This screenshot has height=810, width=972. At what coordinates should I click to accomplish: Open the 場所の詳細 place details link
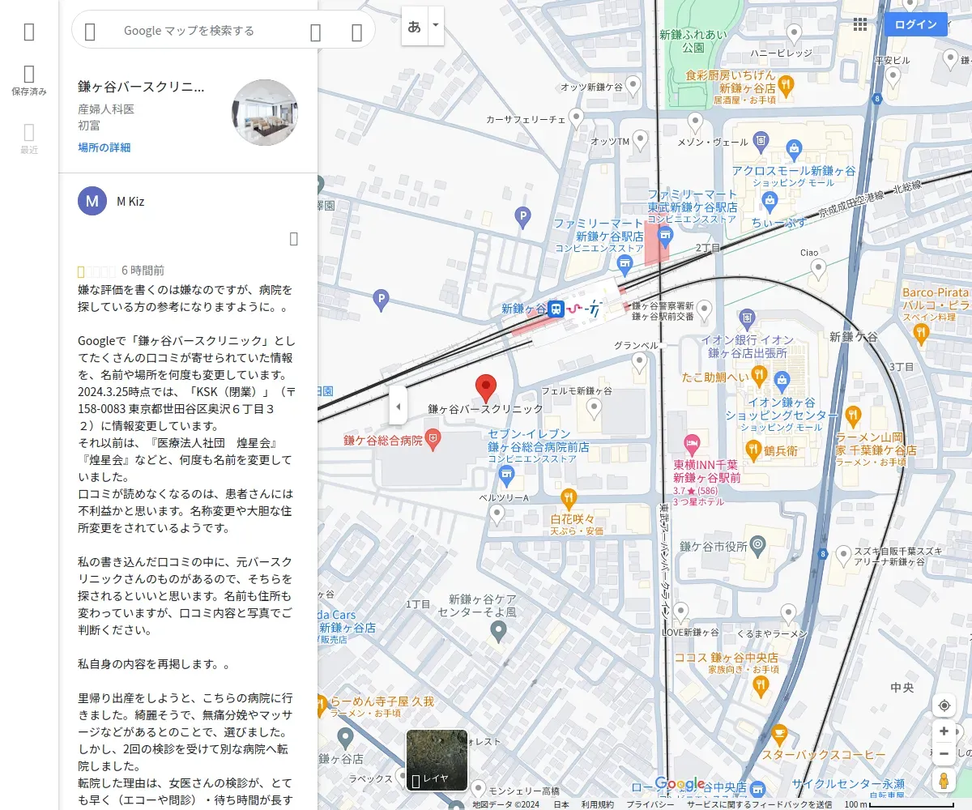104,147
